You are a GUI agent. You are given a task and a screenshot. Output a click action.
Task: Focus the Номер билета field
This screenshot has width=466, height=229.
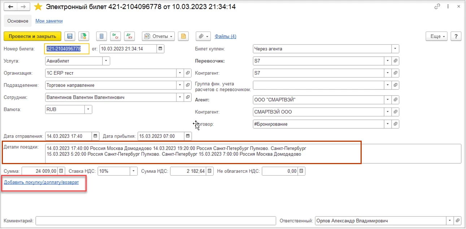coord(67,49)
